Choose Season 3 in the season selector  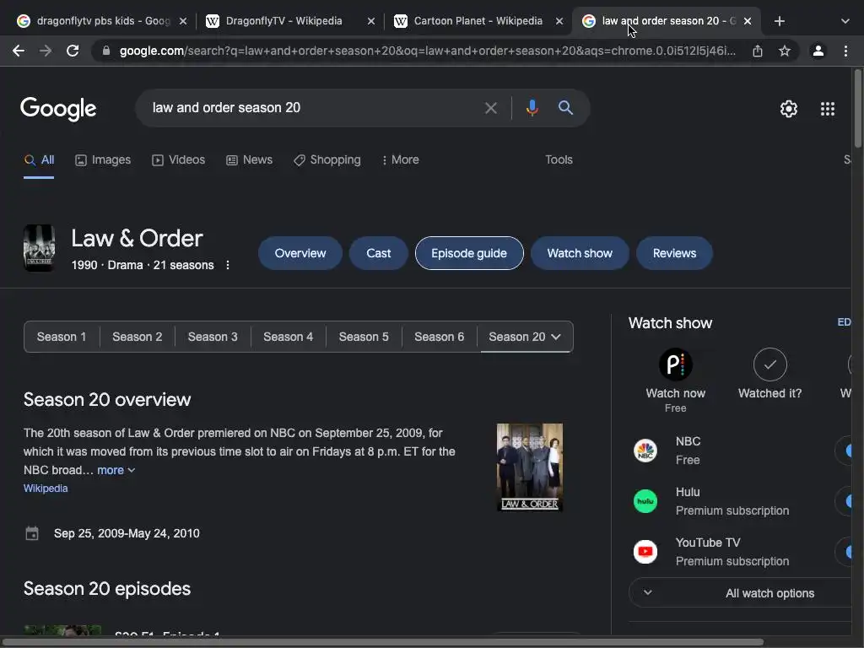tap(213, 337)
